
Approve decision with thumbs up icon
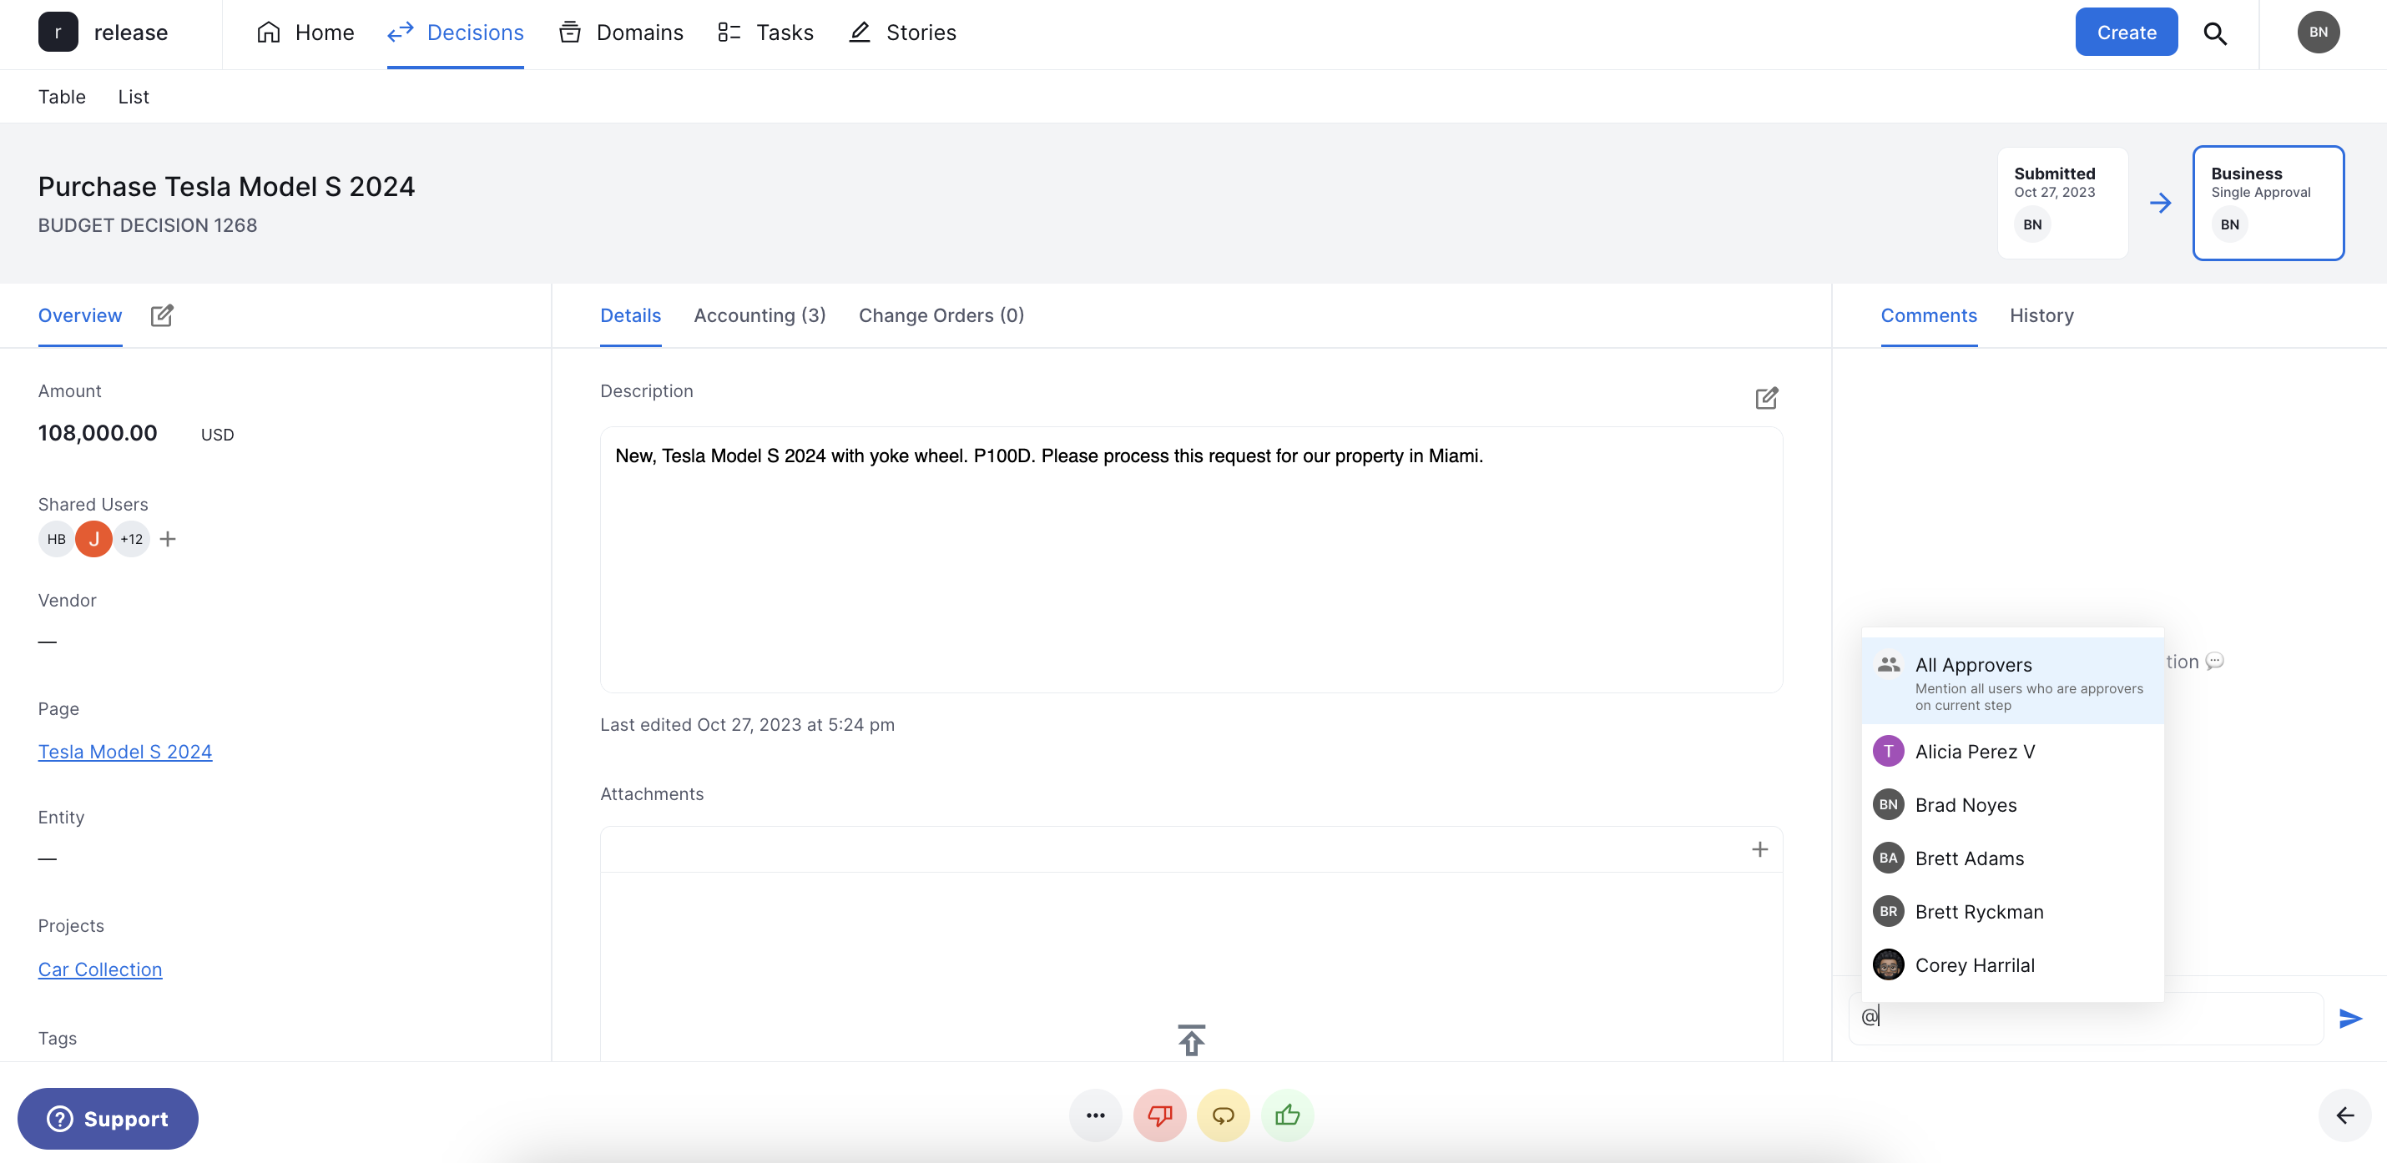click(1287, 1115)
